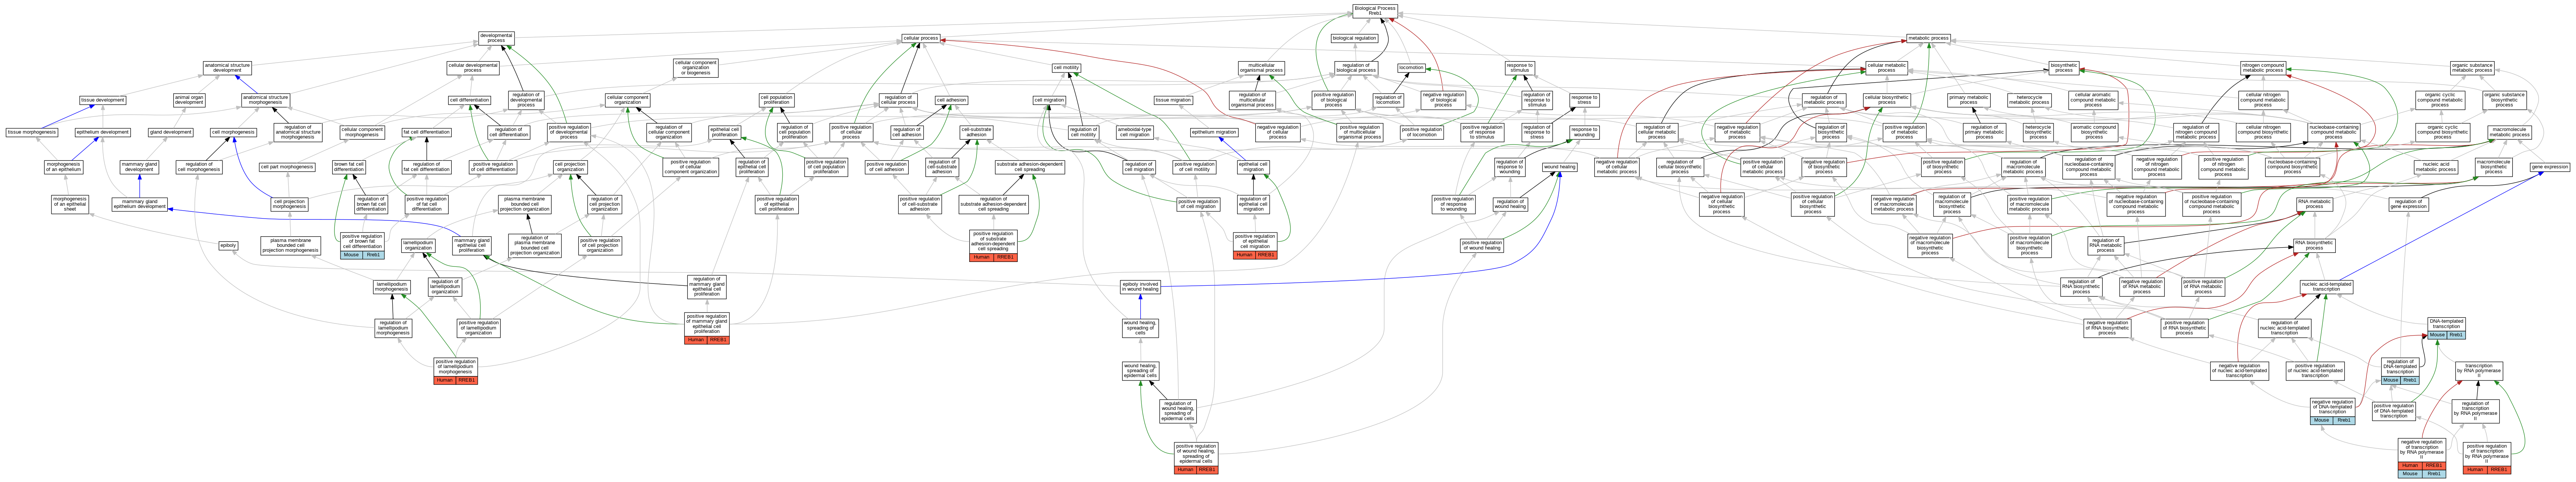Screen dimensions: 2576x482
Task: Click the 'DNA-templated transcription' node
Action: tap(2446, 324)
